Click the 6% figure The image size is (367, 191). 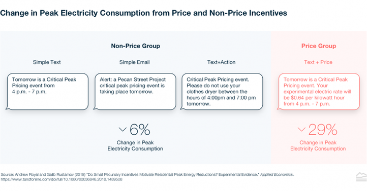click(x=140, y=130)
